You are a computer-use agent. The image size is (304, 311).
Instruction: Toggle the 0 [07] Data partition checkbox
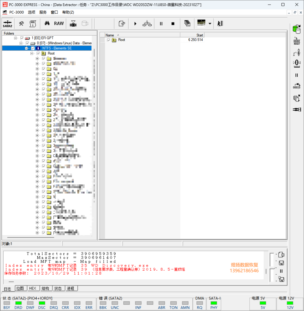27,43
